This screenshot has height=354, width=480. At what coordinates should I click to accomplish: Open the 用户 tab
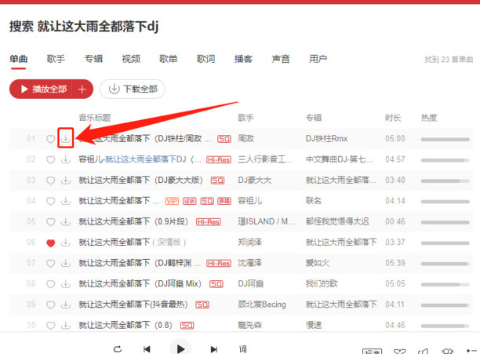coord(318,59)
